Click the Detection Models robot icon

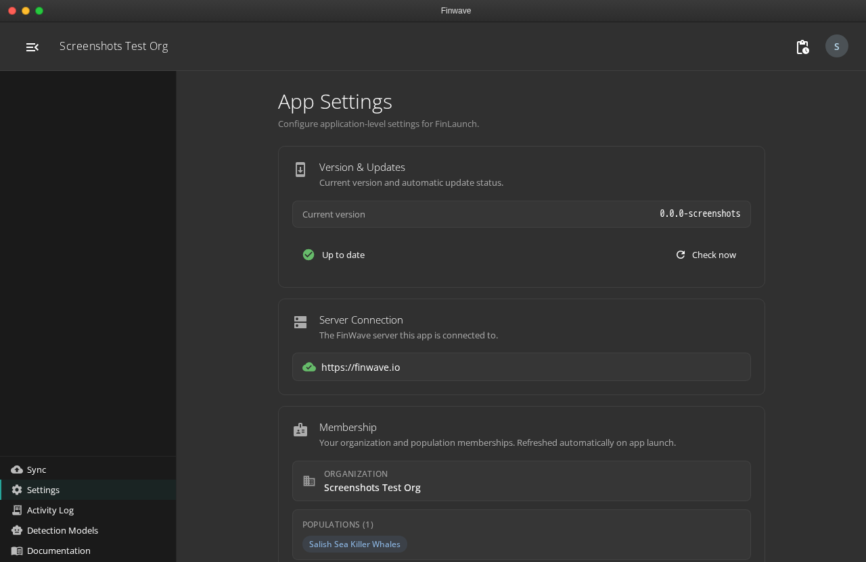click(17, 530)
